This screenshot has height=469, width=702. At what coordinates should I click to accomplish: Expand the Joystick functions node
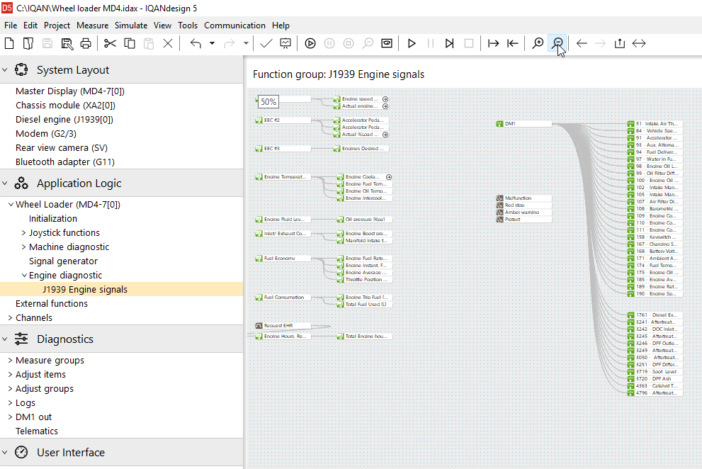23,233
